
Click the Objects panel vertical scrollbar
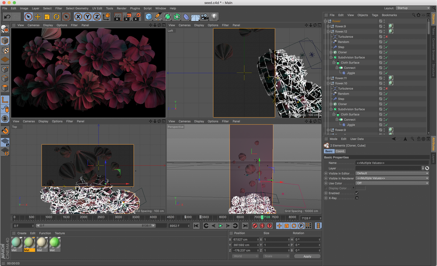pos(429,28)
